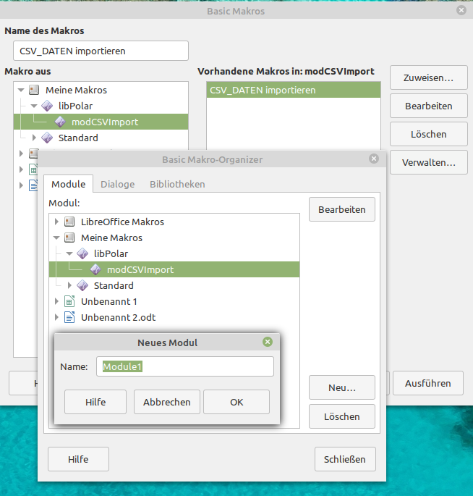Select Meine Makros row in Basic Makros tree
This screenshot has width=473, height=496.
(101, 91)
